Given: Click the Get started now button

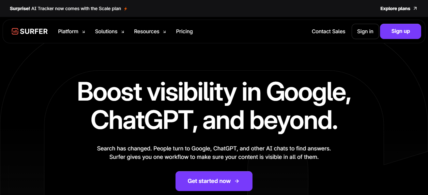Looking at the screenshot, I should pos(214,181).
